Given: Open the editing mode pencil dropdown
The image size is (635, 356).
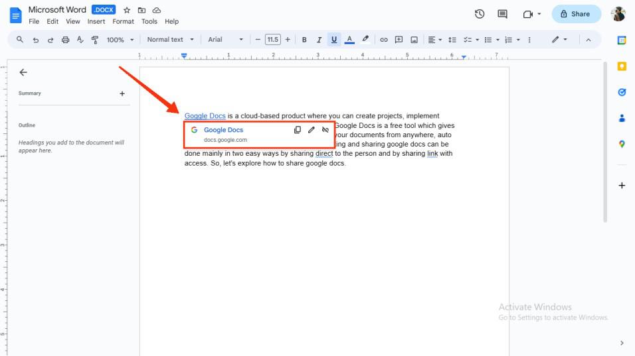Looking at the screenshot, I should click(559, 40).
